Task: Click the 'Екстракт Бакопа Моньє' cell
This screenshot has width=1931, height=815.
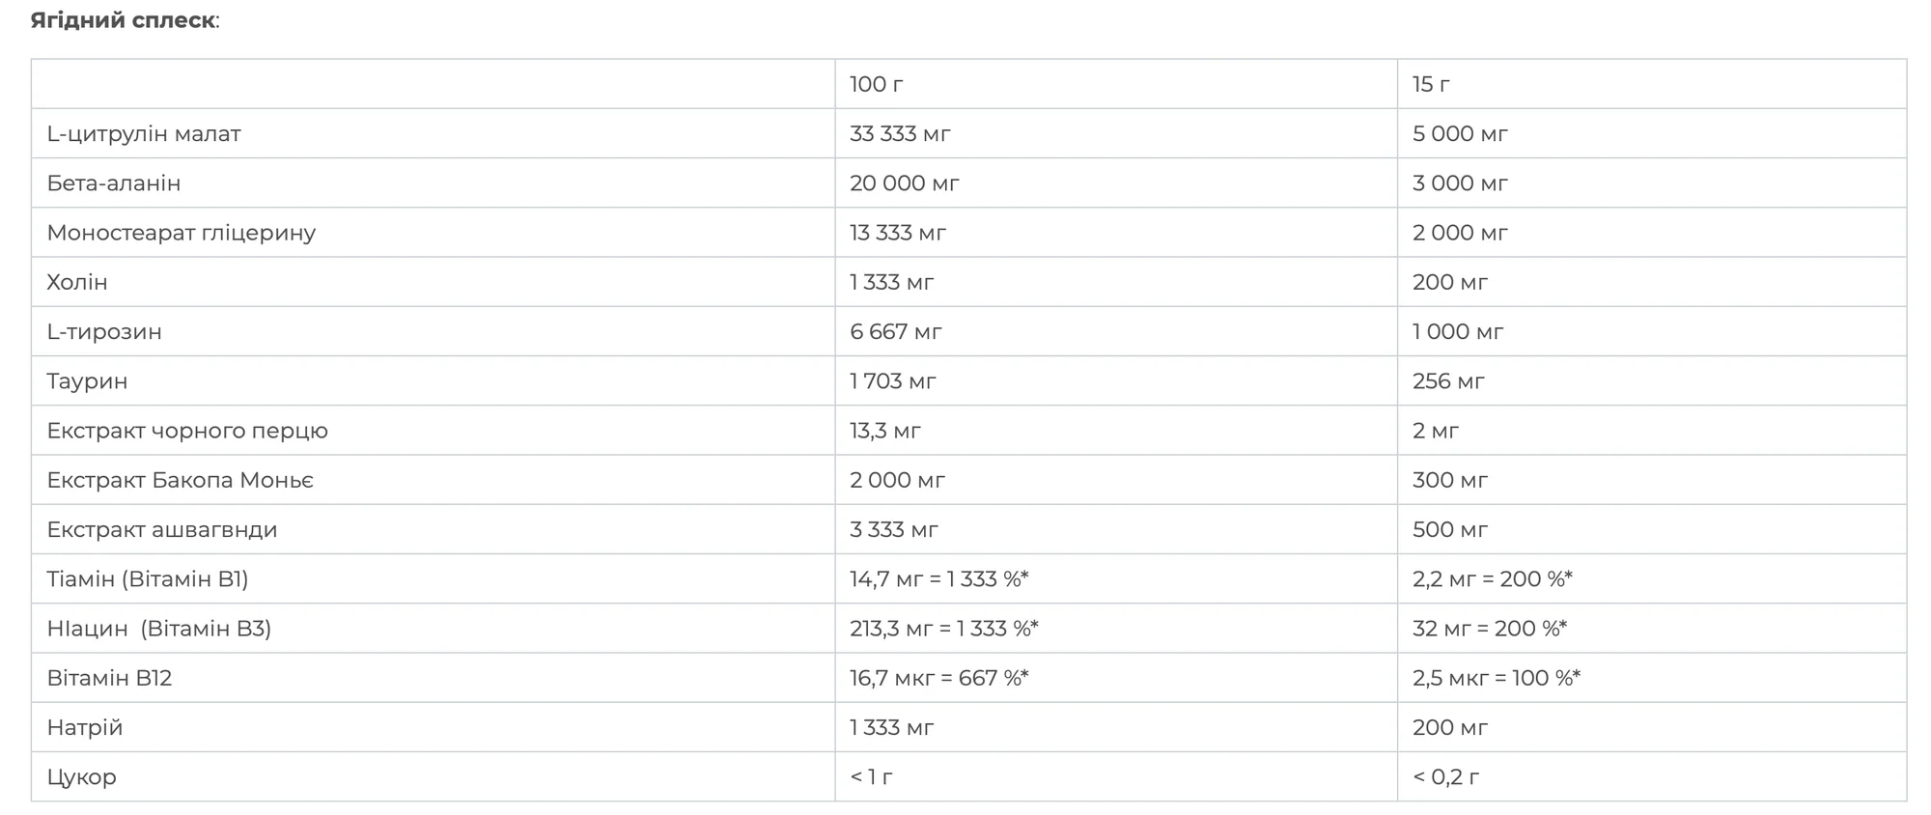Action: pyautogui.click(x=433, y=480)
